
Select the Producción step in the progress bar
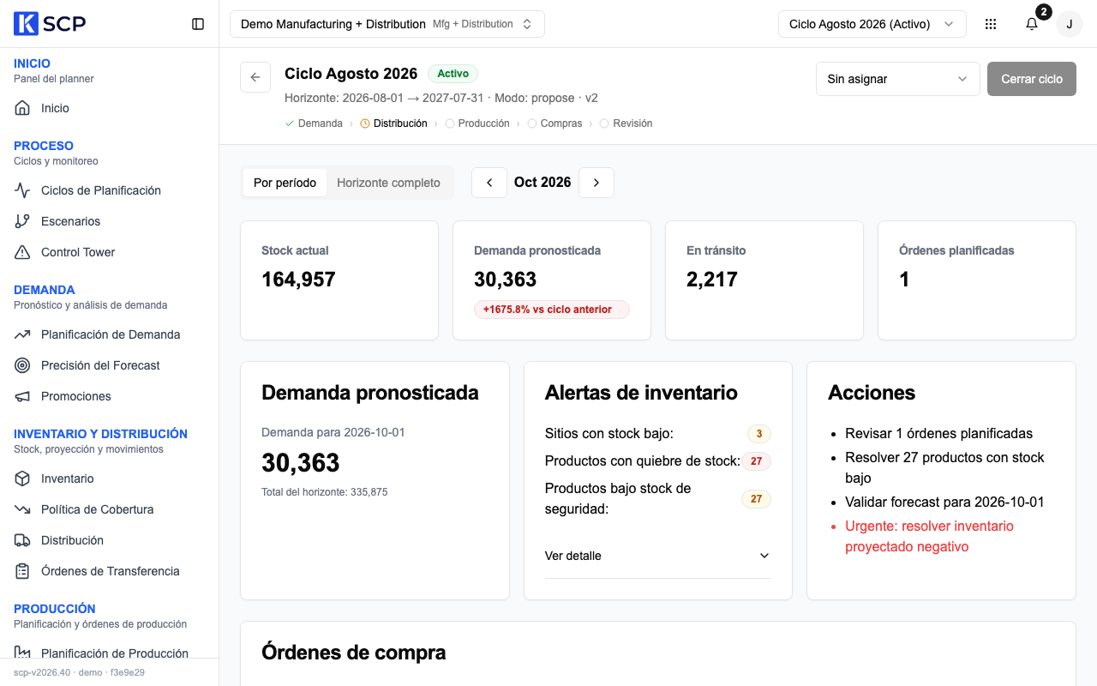tap(477, 123)
